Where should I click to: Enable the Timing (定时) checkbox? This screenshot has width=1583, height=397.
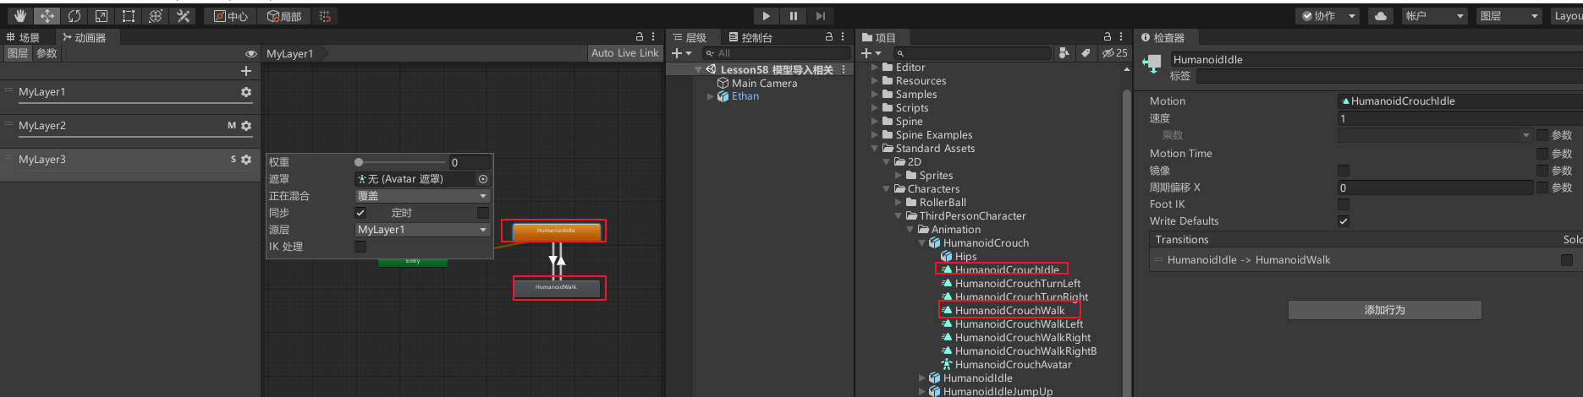click(x=483, y=213)
